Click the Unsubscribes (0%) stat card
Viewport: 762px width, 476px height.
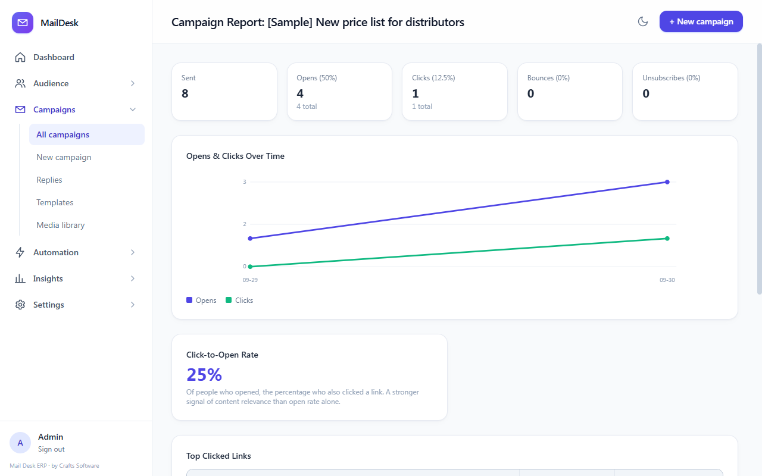click(685, 92)
